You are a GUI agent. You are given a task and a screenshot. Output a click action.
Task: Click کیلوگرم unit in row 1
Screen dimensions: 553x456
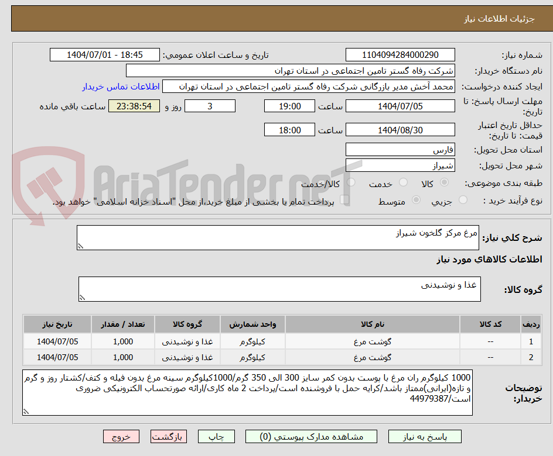tap(252, 341)
